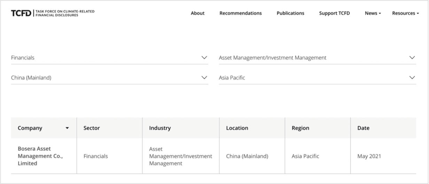This screenshot has width=429, height=184.
Task: Open the China (Mainland) location filter
Action: (109, 78)
